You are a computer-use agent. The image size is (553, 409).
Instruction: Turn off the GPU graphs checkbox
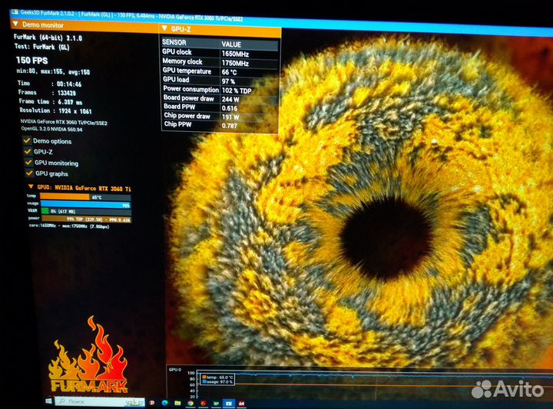pos(28,173)
